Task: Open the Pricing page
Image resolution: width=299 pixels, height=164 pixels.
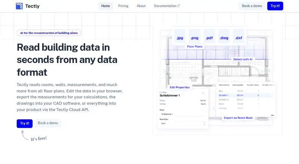Action: click(x=123, y=6)
